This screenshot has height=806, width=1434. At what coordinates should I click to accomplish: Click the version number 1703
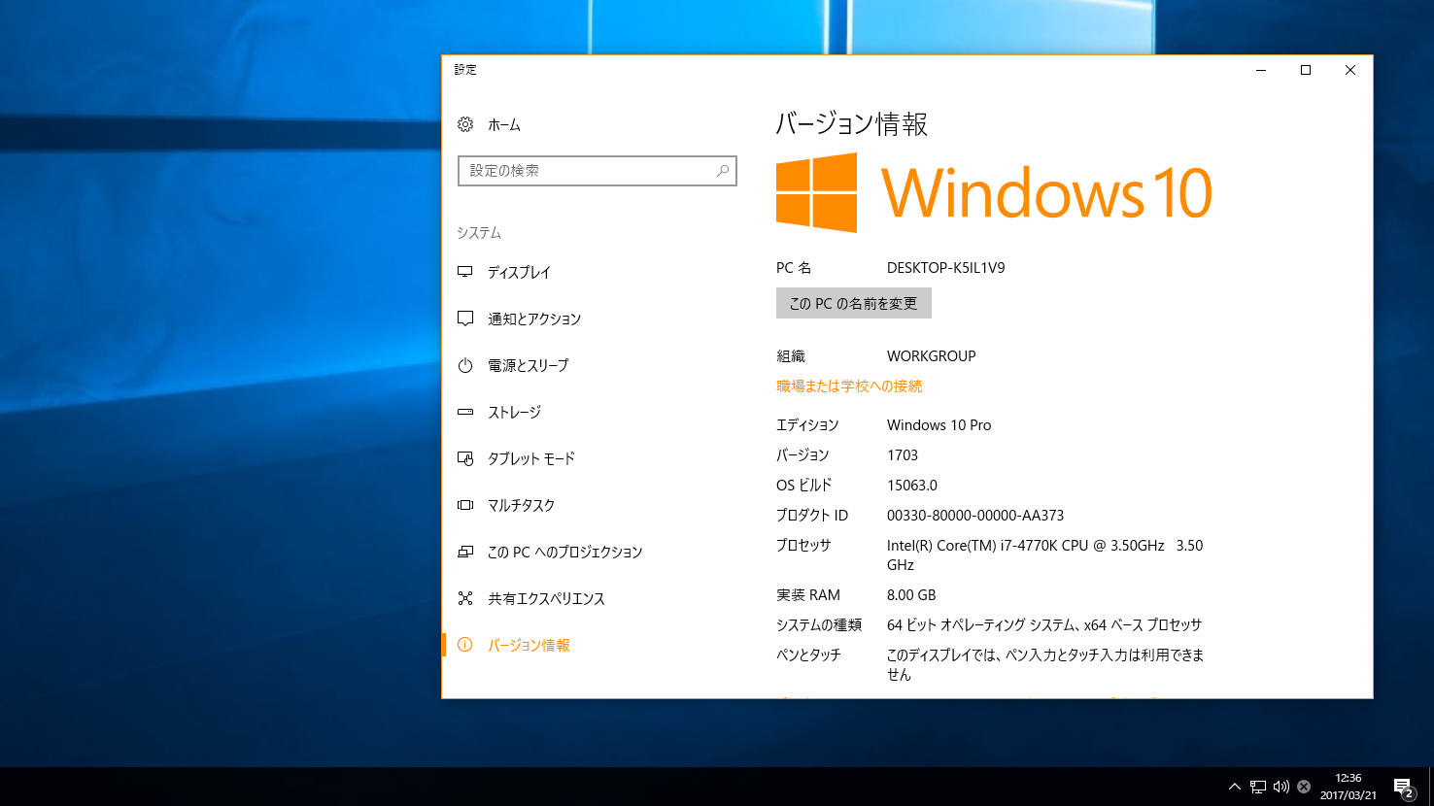(x=903, y=455)
